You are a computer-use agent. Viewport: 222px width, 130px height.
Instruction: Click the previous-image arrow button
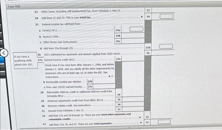pyautogui.click(x=4, y=53)
